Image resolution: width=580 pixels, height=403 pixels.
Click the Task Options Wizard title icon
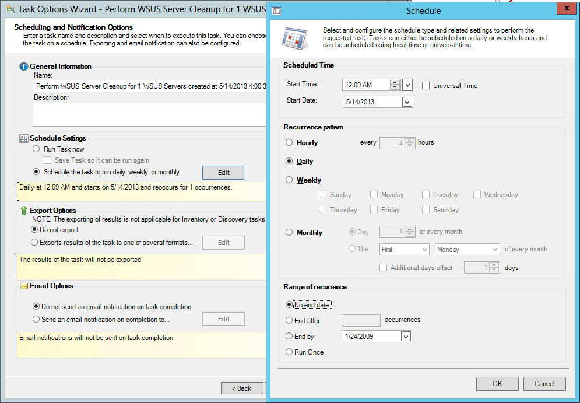(x=10, y=9)
